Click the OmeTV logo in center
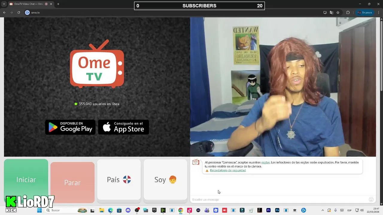The width and height of the screenshot is (383, 215). (x=97, y=64)
